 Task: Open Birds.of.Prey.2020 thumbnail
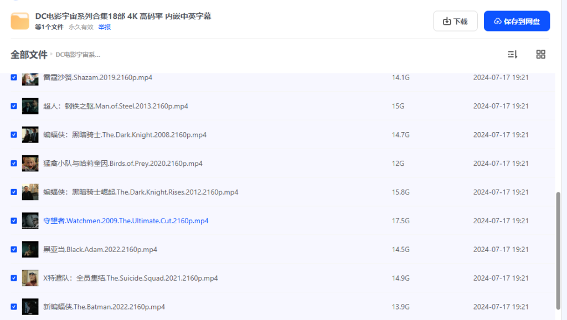pyautogui.click(x=30, y=164)
